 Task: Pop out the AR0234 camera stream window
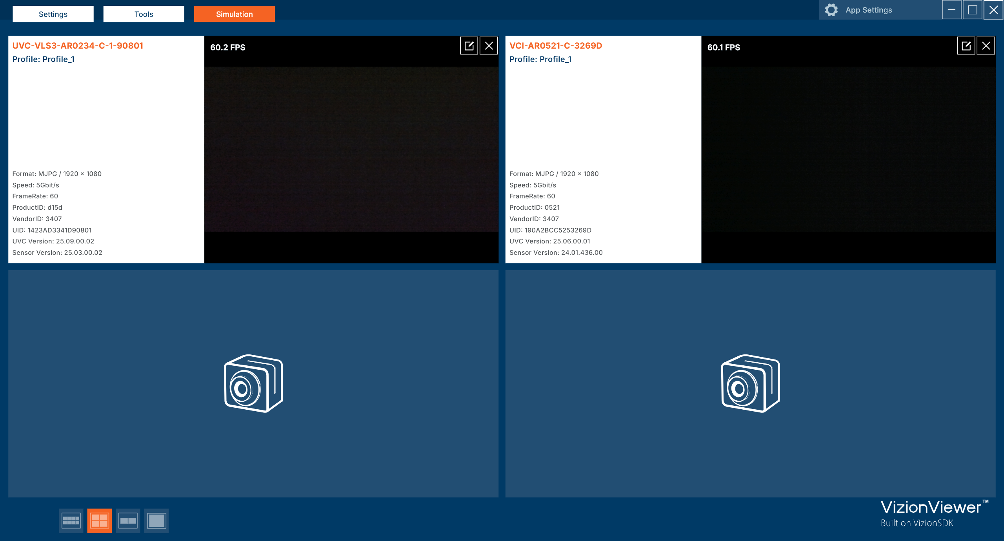469,46
